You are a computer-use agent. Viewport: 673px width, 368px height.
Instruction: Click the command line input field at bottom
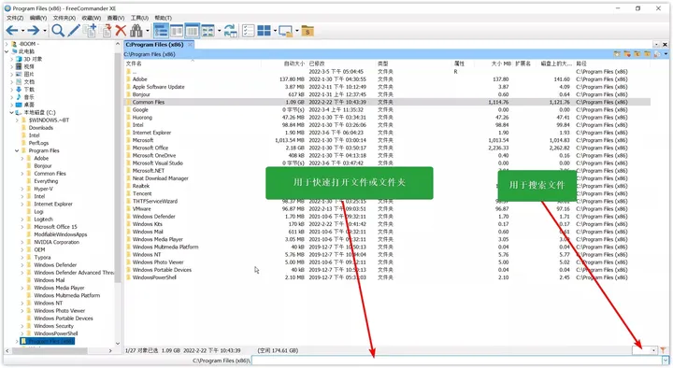457,361
